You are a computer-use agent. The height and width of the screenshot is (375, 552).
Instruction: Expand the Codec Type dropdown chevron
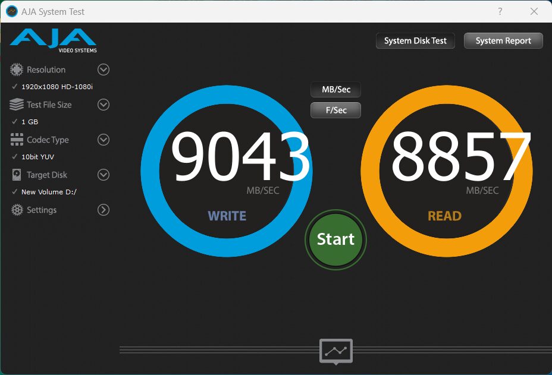103,140
